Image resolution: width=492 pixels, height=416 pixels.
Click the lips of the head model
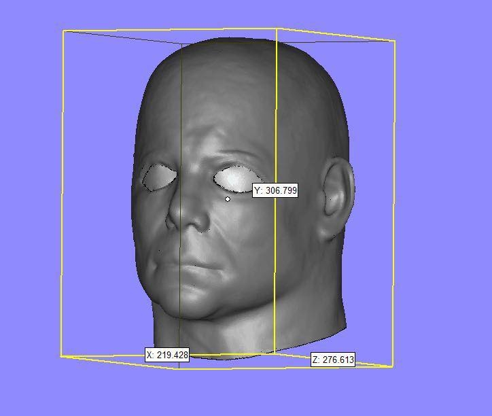pyautogui.click(x=189, y=263)
